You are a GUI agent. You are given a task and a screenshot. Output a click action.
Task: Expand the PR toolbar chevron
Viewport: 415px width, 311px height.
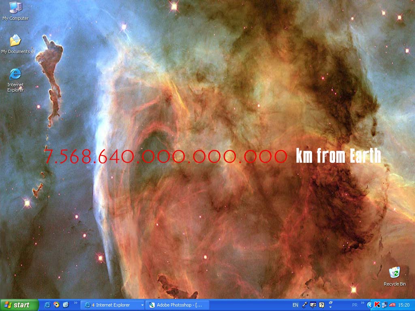[363, 303]
